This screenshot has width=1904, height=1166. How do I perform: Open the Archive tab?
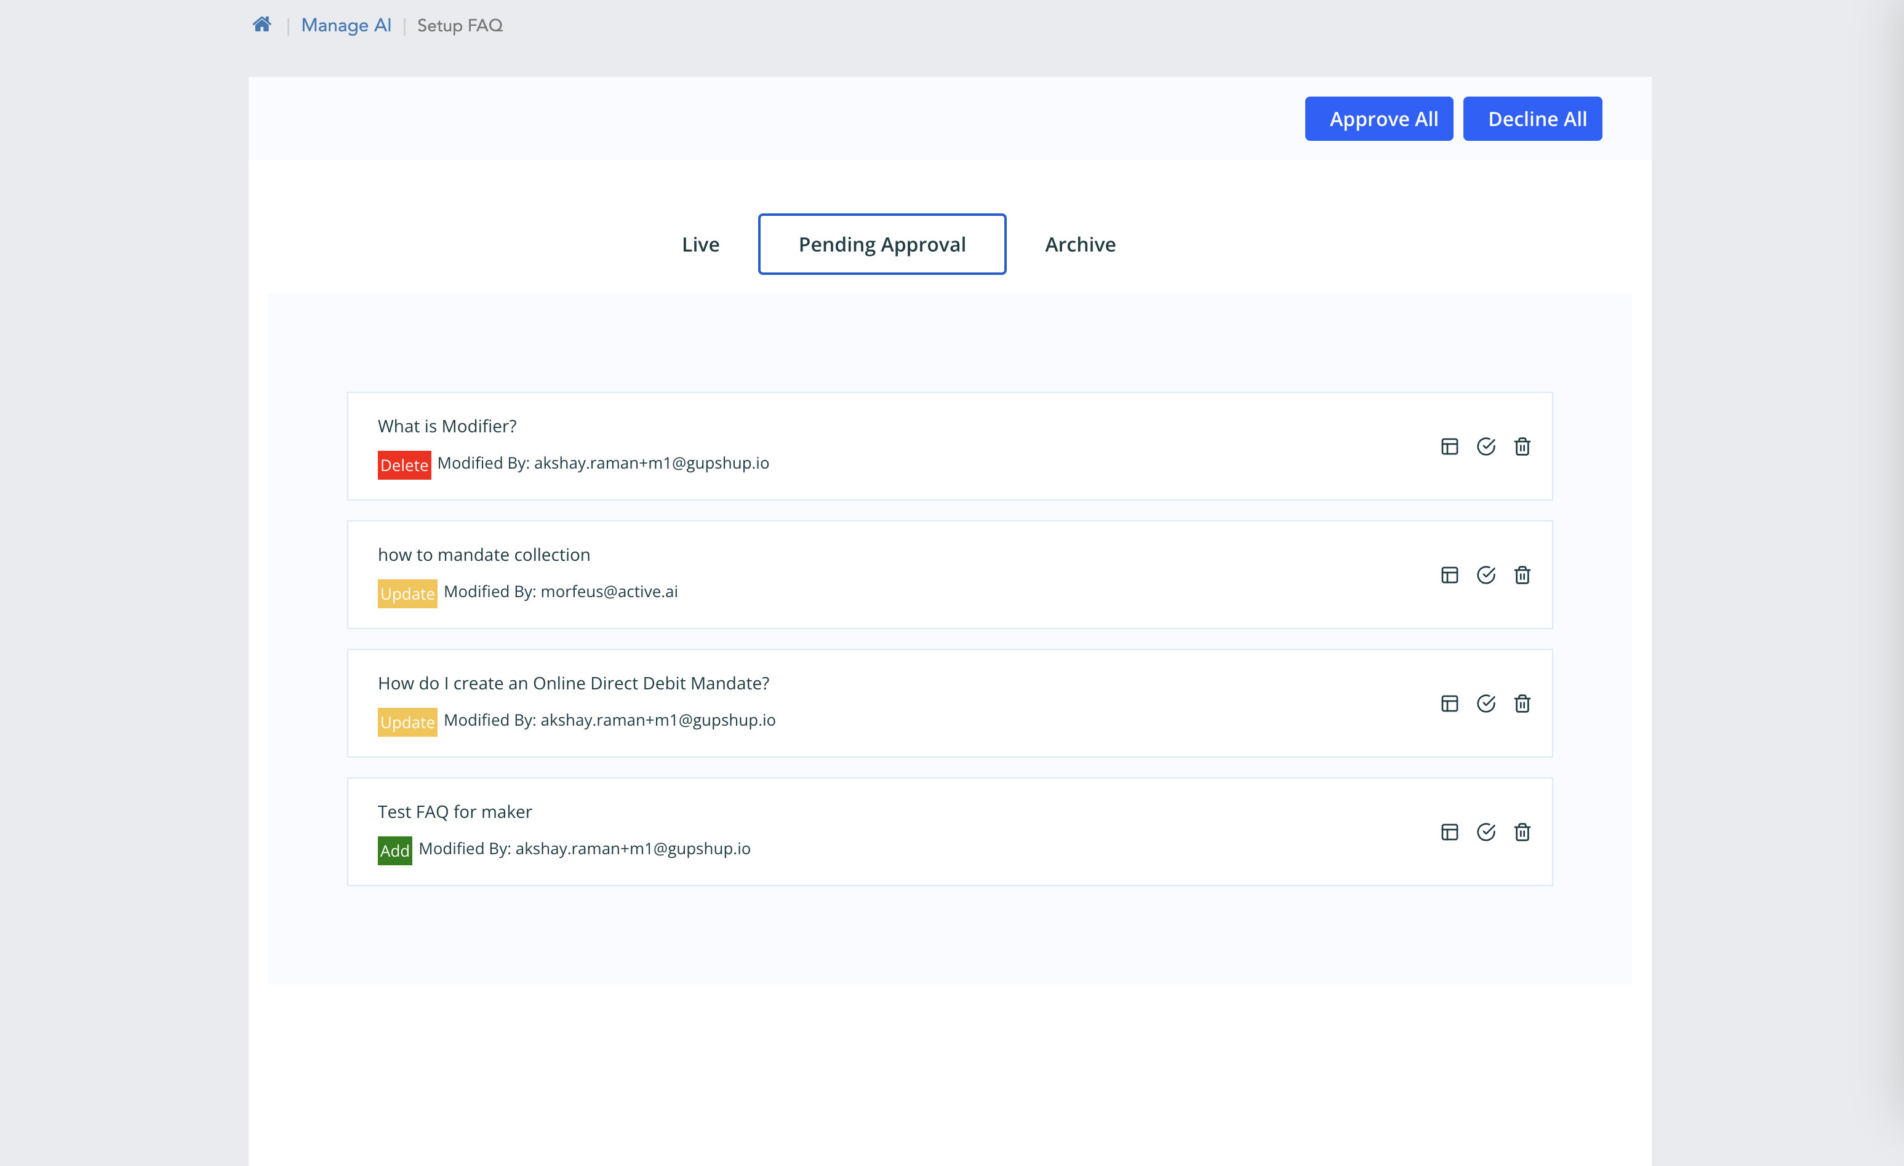click(1079, 244)
